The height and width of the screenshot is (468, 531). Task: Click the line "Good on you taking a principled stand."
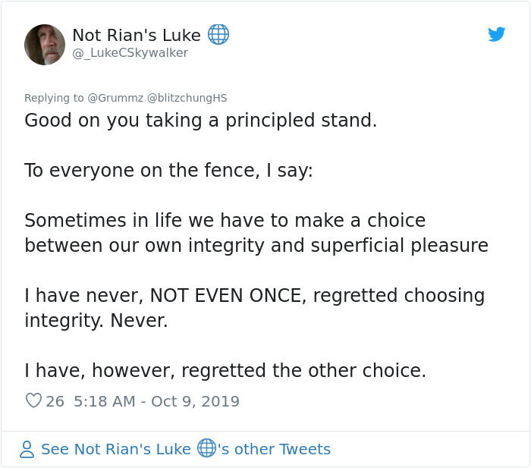[200, 120]
